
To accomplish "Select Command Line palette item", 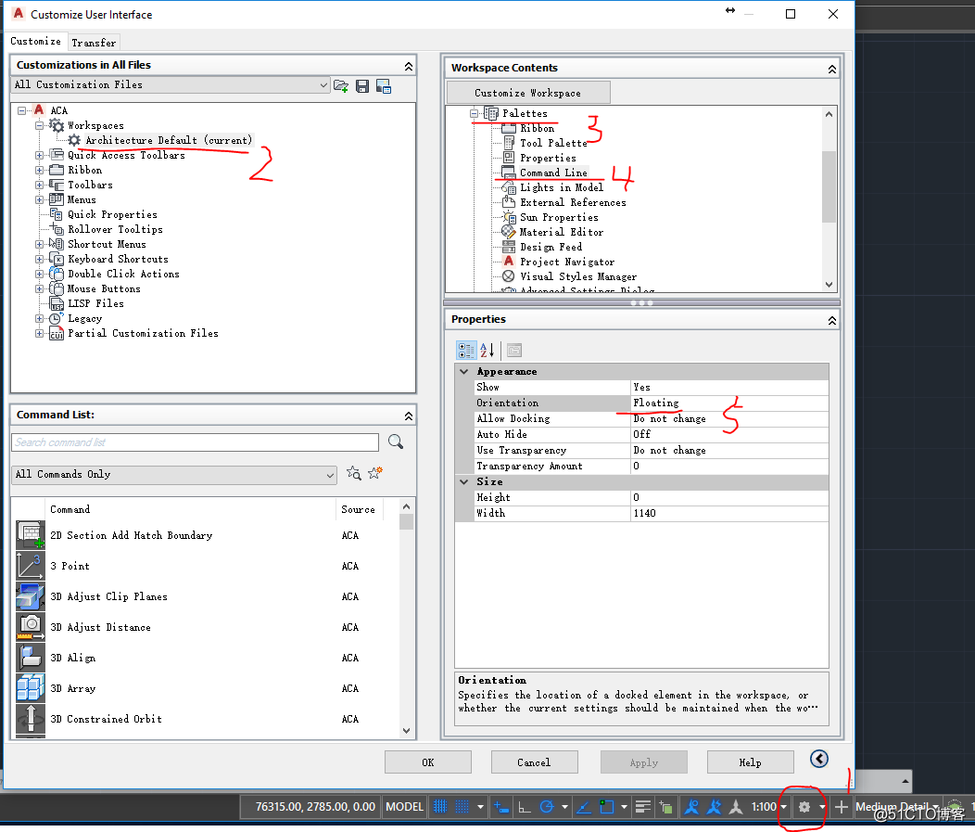I will pos(553,173).
